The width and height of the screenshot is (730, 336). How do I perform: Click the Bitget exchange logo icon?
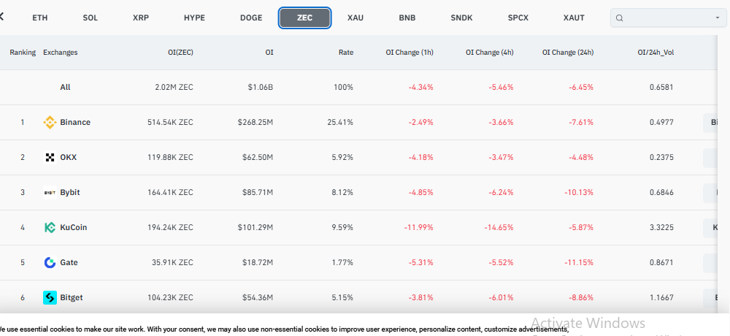pos(50,297)
